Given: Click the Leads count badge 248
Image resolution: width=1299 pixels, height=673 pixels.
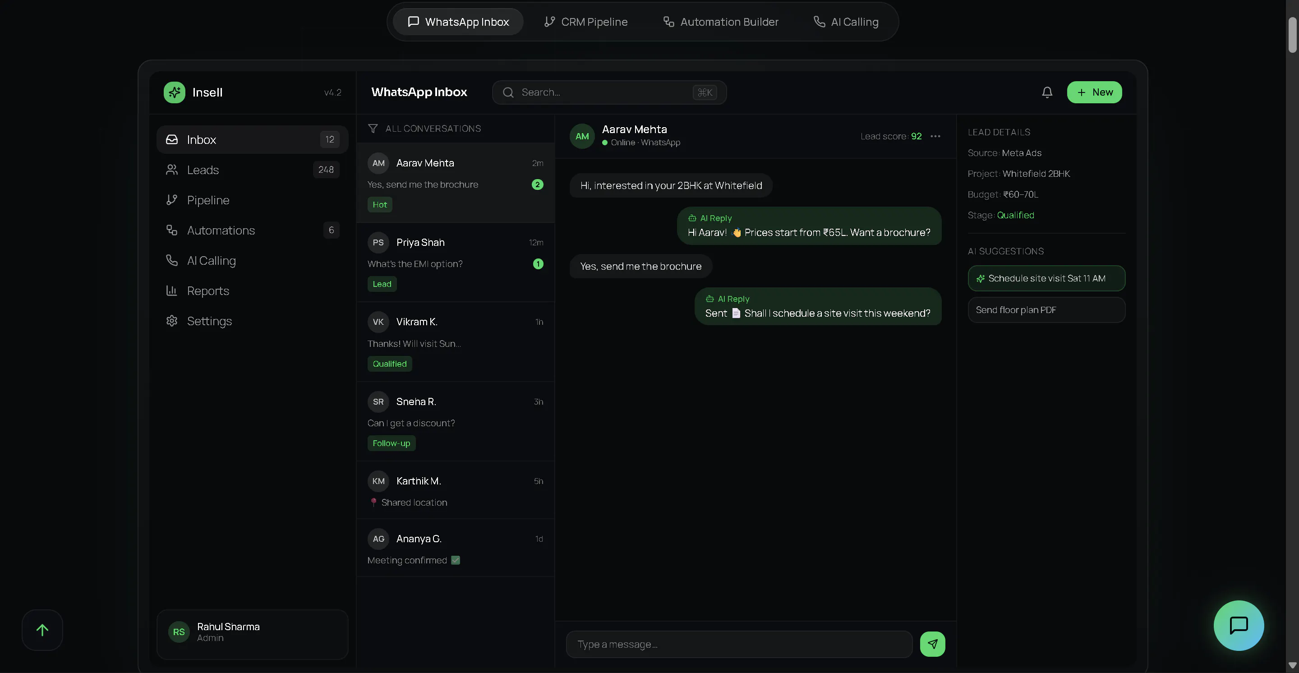Looking at the screenshot, I should click(326, 170).
